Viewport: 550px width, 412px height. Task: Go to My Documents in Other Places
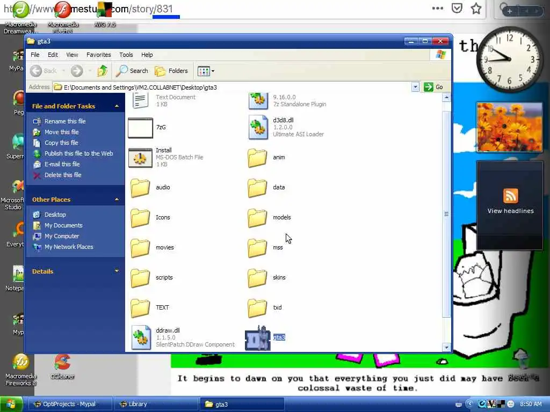click(x=63, y=225)
